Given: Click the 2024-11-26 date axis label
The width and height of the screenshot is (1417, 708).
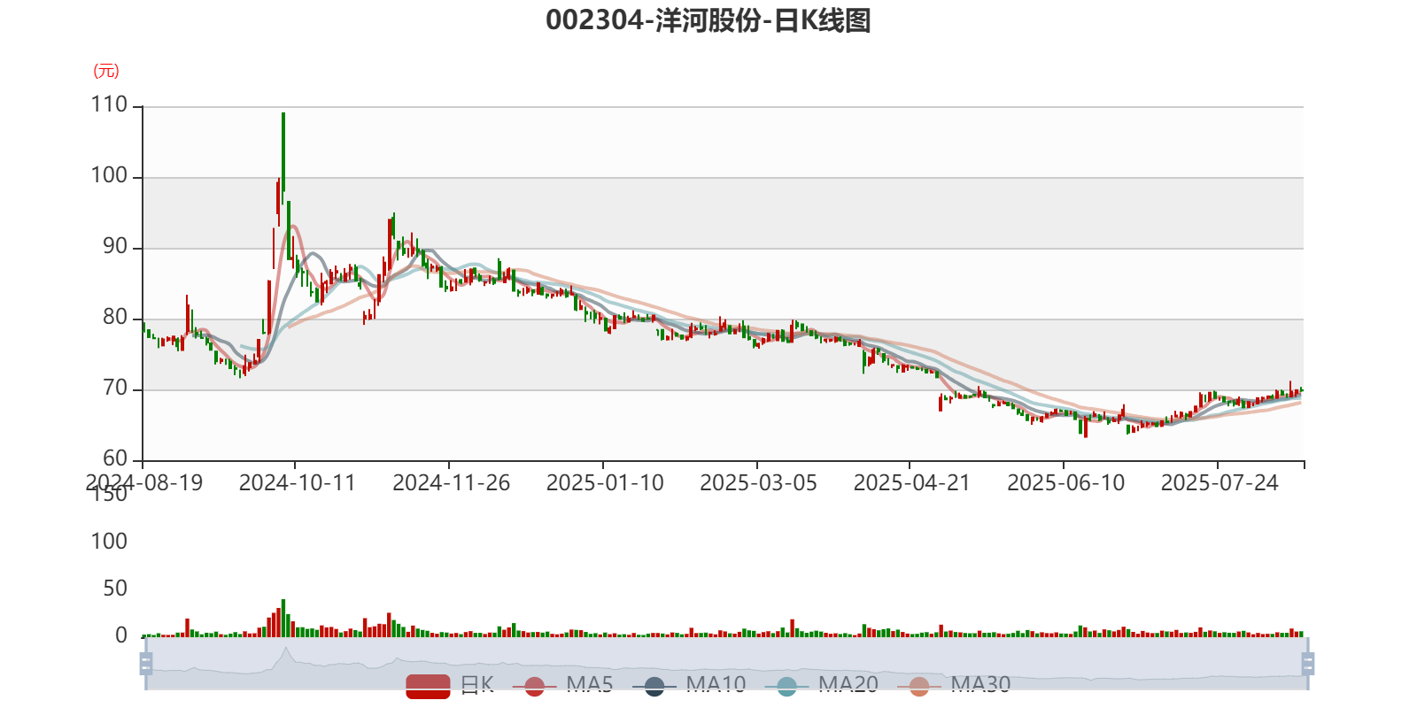Looking at the screenshot, I should pos(451,483).
